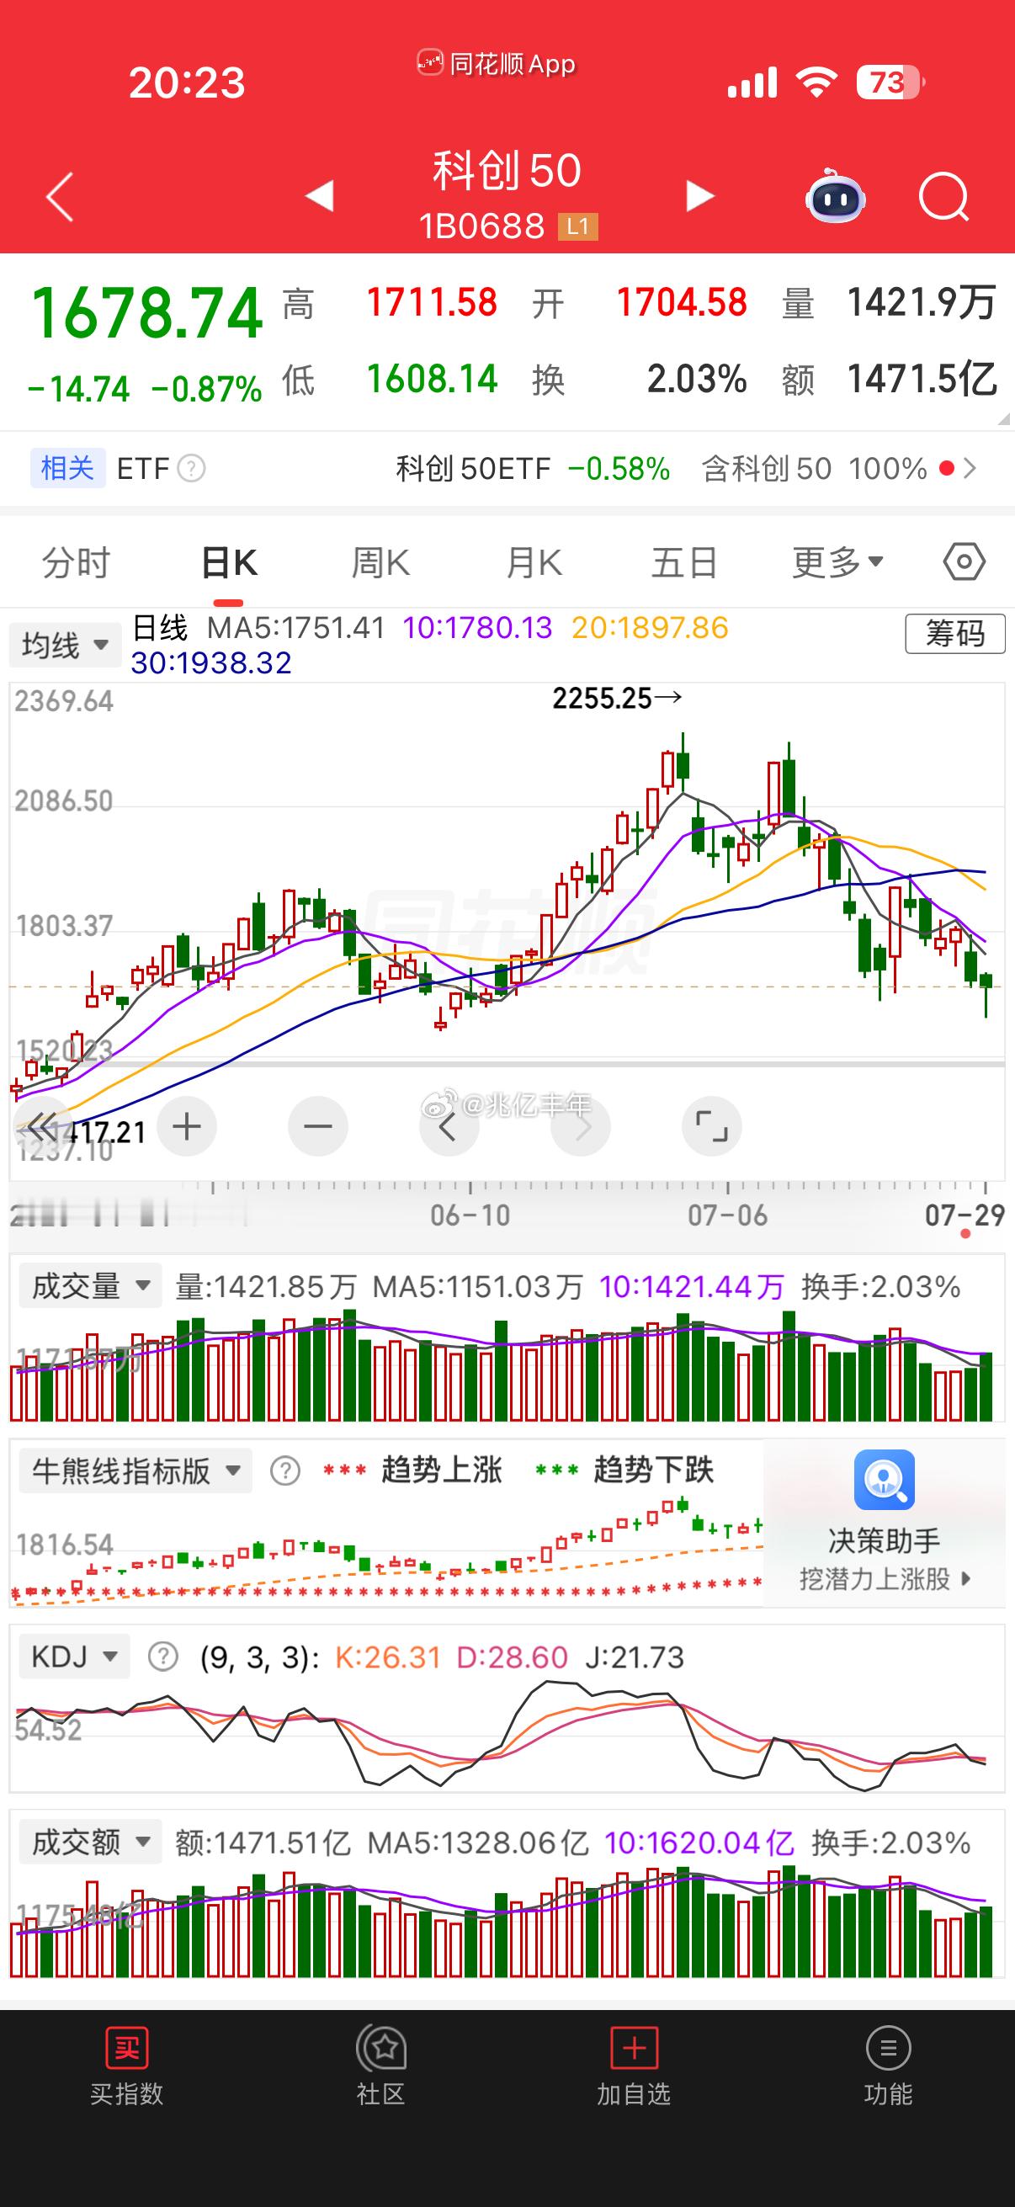Tap the ETF help question mark

click(192, 469)
